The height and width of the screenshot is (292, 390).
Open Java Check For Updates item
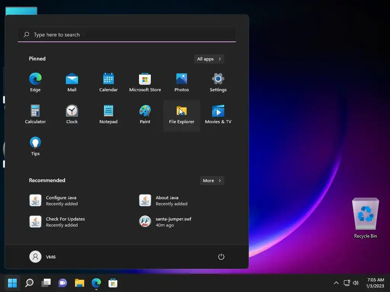click(x=57, y=222)
